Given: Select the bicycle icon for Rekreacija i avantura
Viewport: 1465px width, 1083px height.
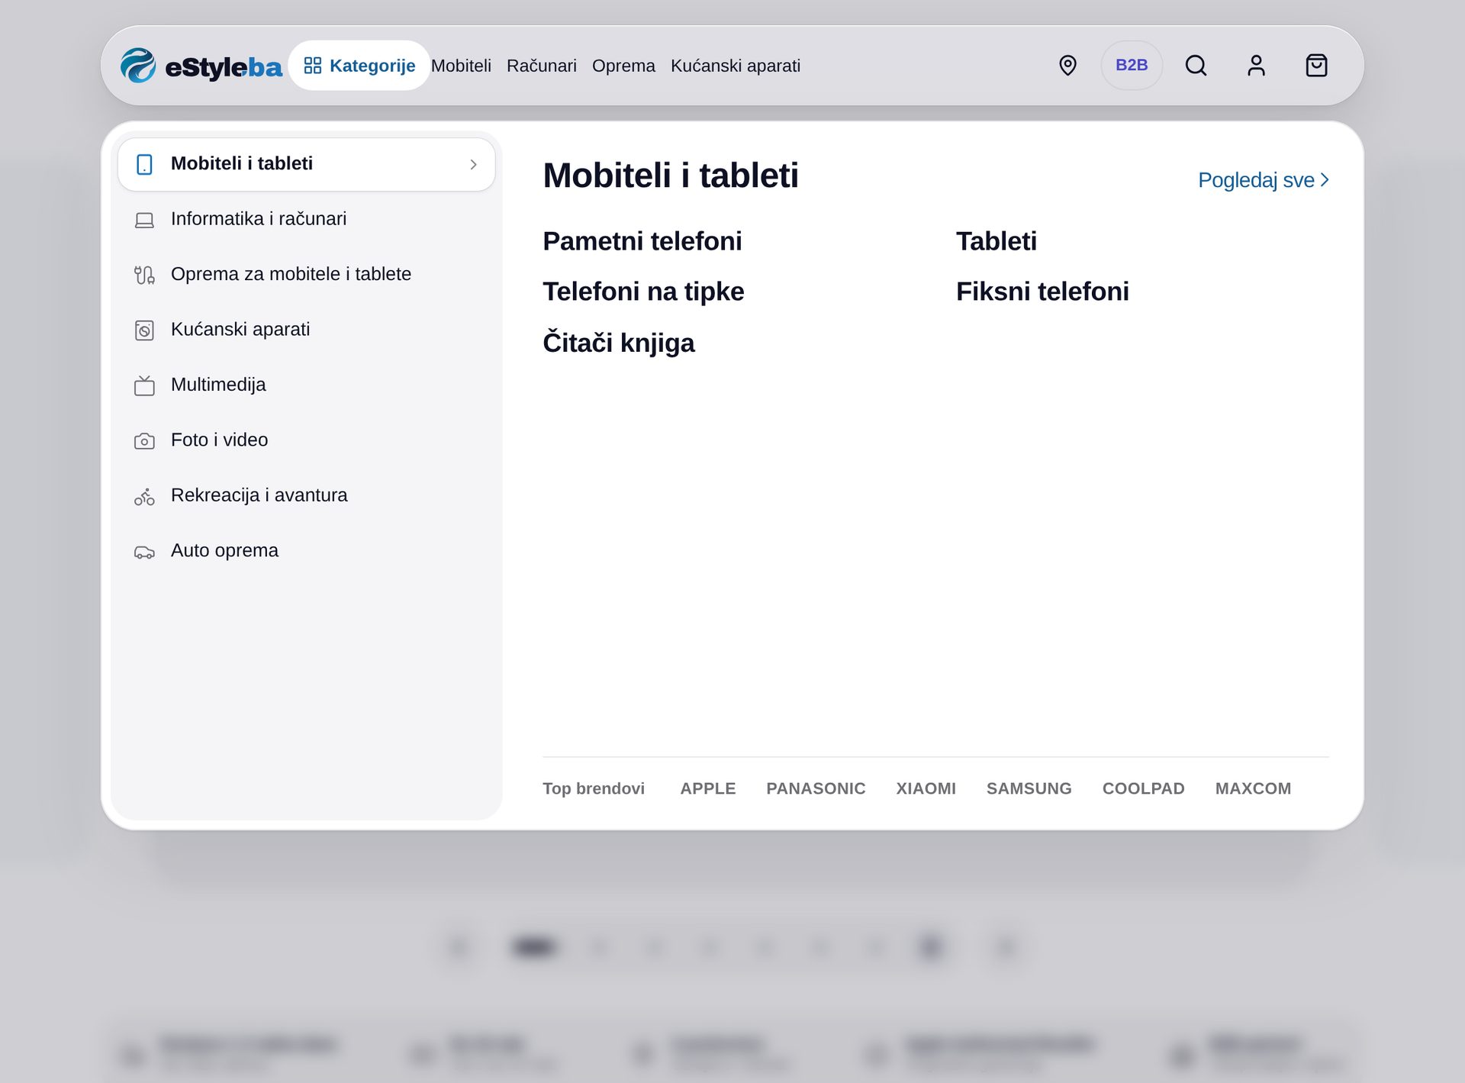Looking at the screenshot, I should 144,497.
